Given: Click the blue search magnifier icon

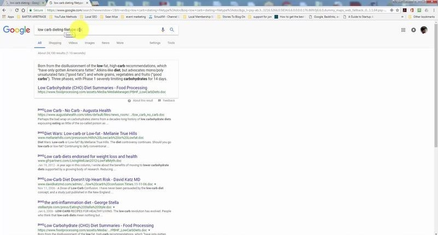Looking at the screenshot, I should 172,30.
